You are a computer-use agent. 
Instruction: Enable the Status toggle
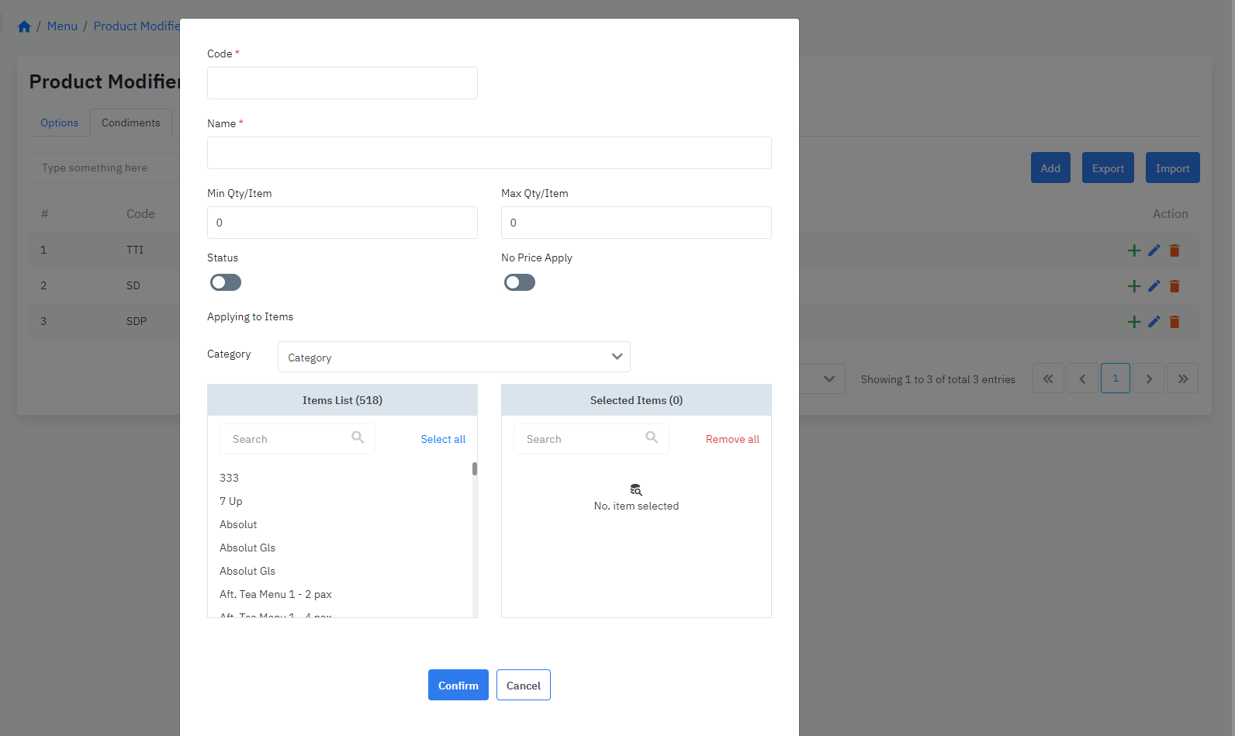point(226,282)
